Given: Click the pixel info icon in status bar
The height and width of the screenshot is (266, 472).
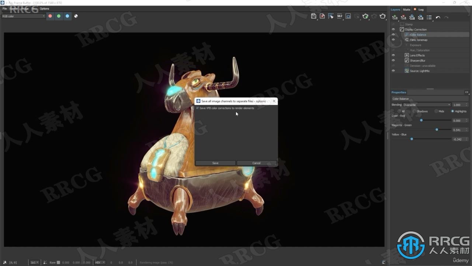Looking at the screenshot, I should (5, 262).
